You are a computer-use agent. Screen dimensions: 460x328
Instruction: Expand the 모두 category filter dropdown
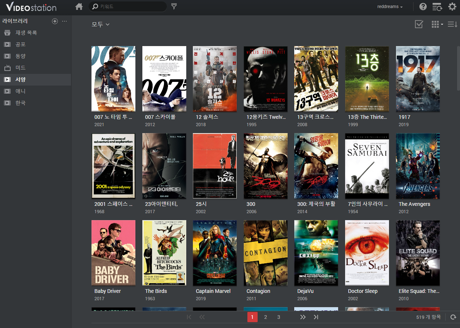[101, 24]
